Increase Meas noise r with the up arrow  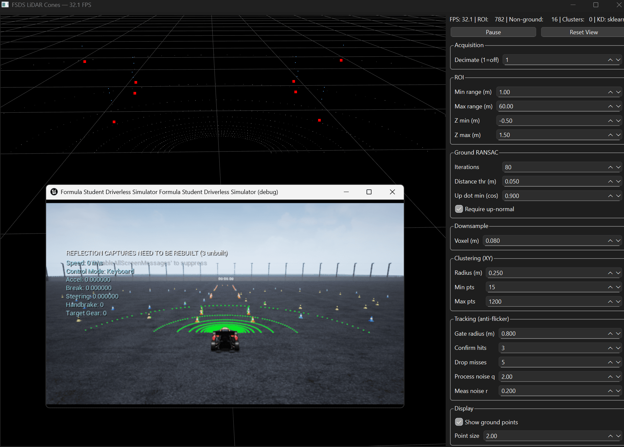click(610, 391)
